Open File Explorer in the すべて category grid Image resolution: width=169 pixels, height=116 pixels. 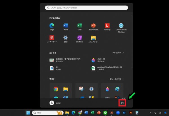pos(66,89)
